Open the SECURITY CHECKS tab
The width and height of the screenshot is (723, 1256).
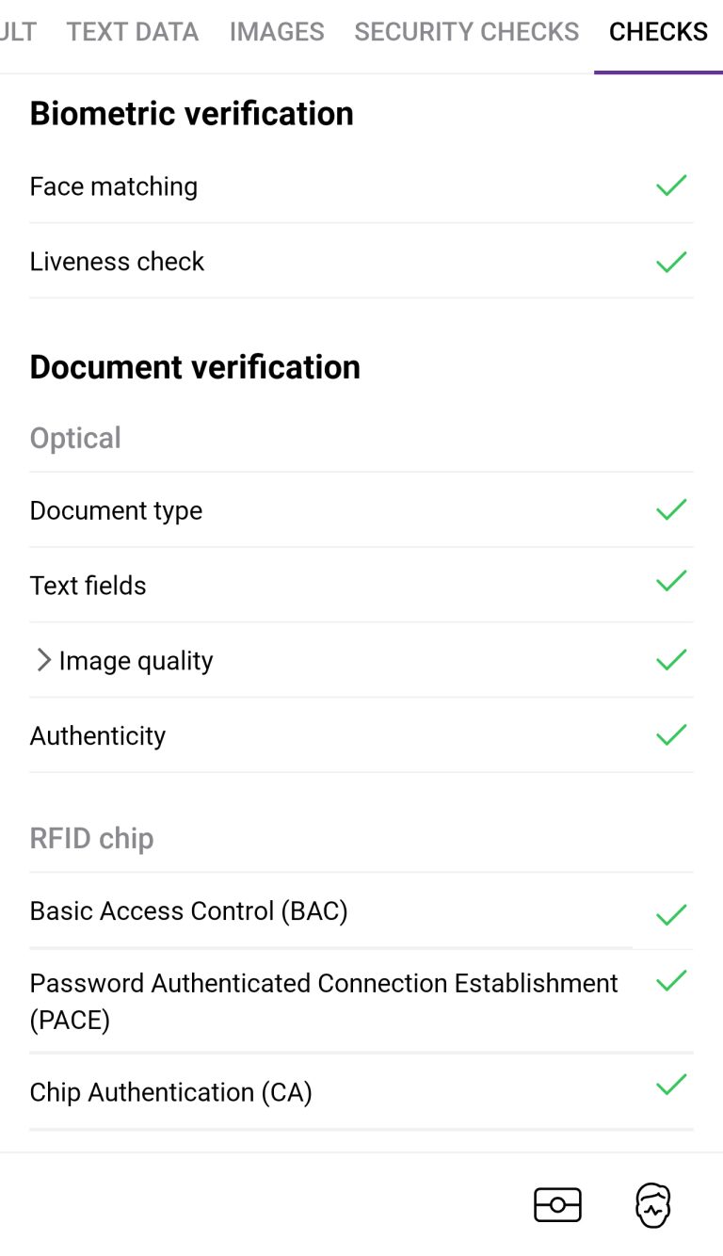tap(467, 32)
